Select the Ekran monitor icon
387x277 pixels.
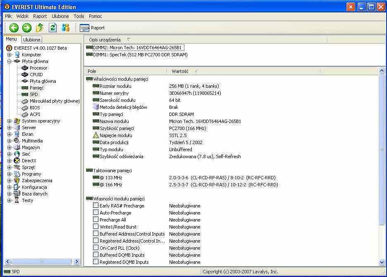pos(17,134)
